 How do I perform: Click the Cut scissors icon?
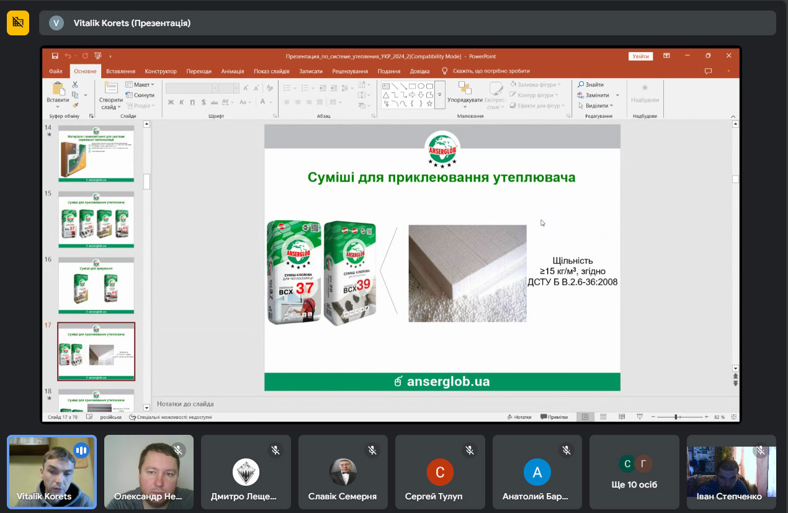point(75,84)
